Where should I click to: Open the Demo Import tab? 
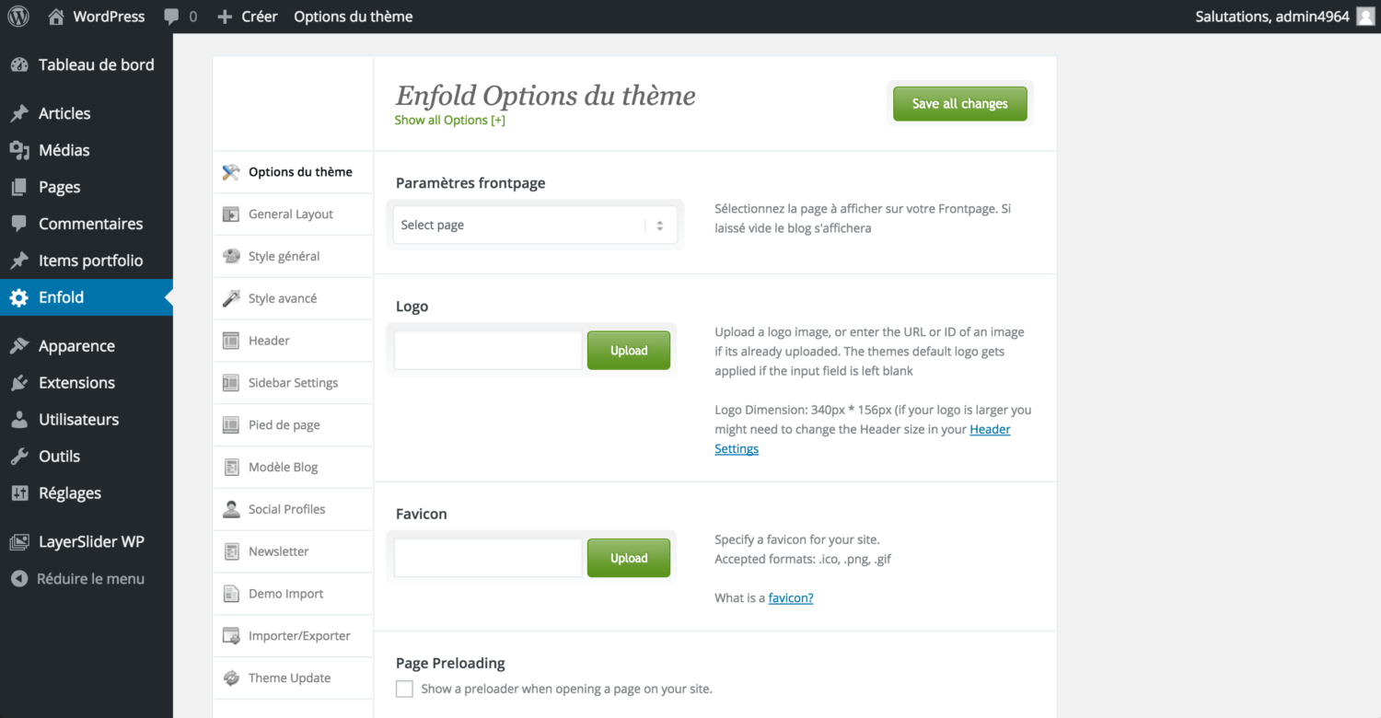tap(293, 594)
